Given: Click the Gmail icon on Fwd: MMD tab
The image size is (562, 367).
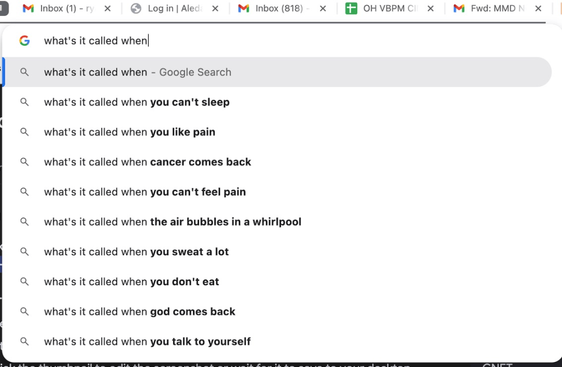Looking at the screenshot, I should click(459, 9).
